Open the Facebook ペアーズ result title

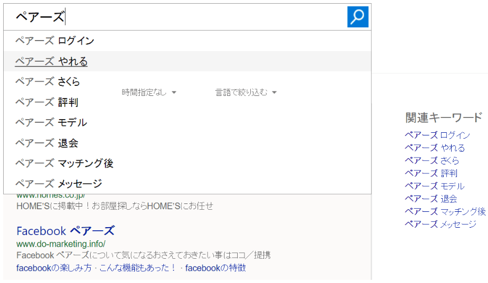[x=65, y=231]
